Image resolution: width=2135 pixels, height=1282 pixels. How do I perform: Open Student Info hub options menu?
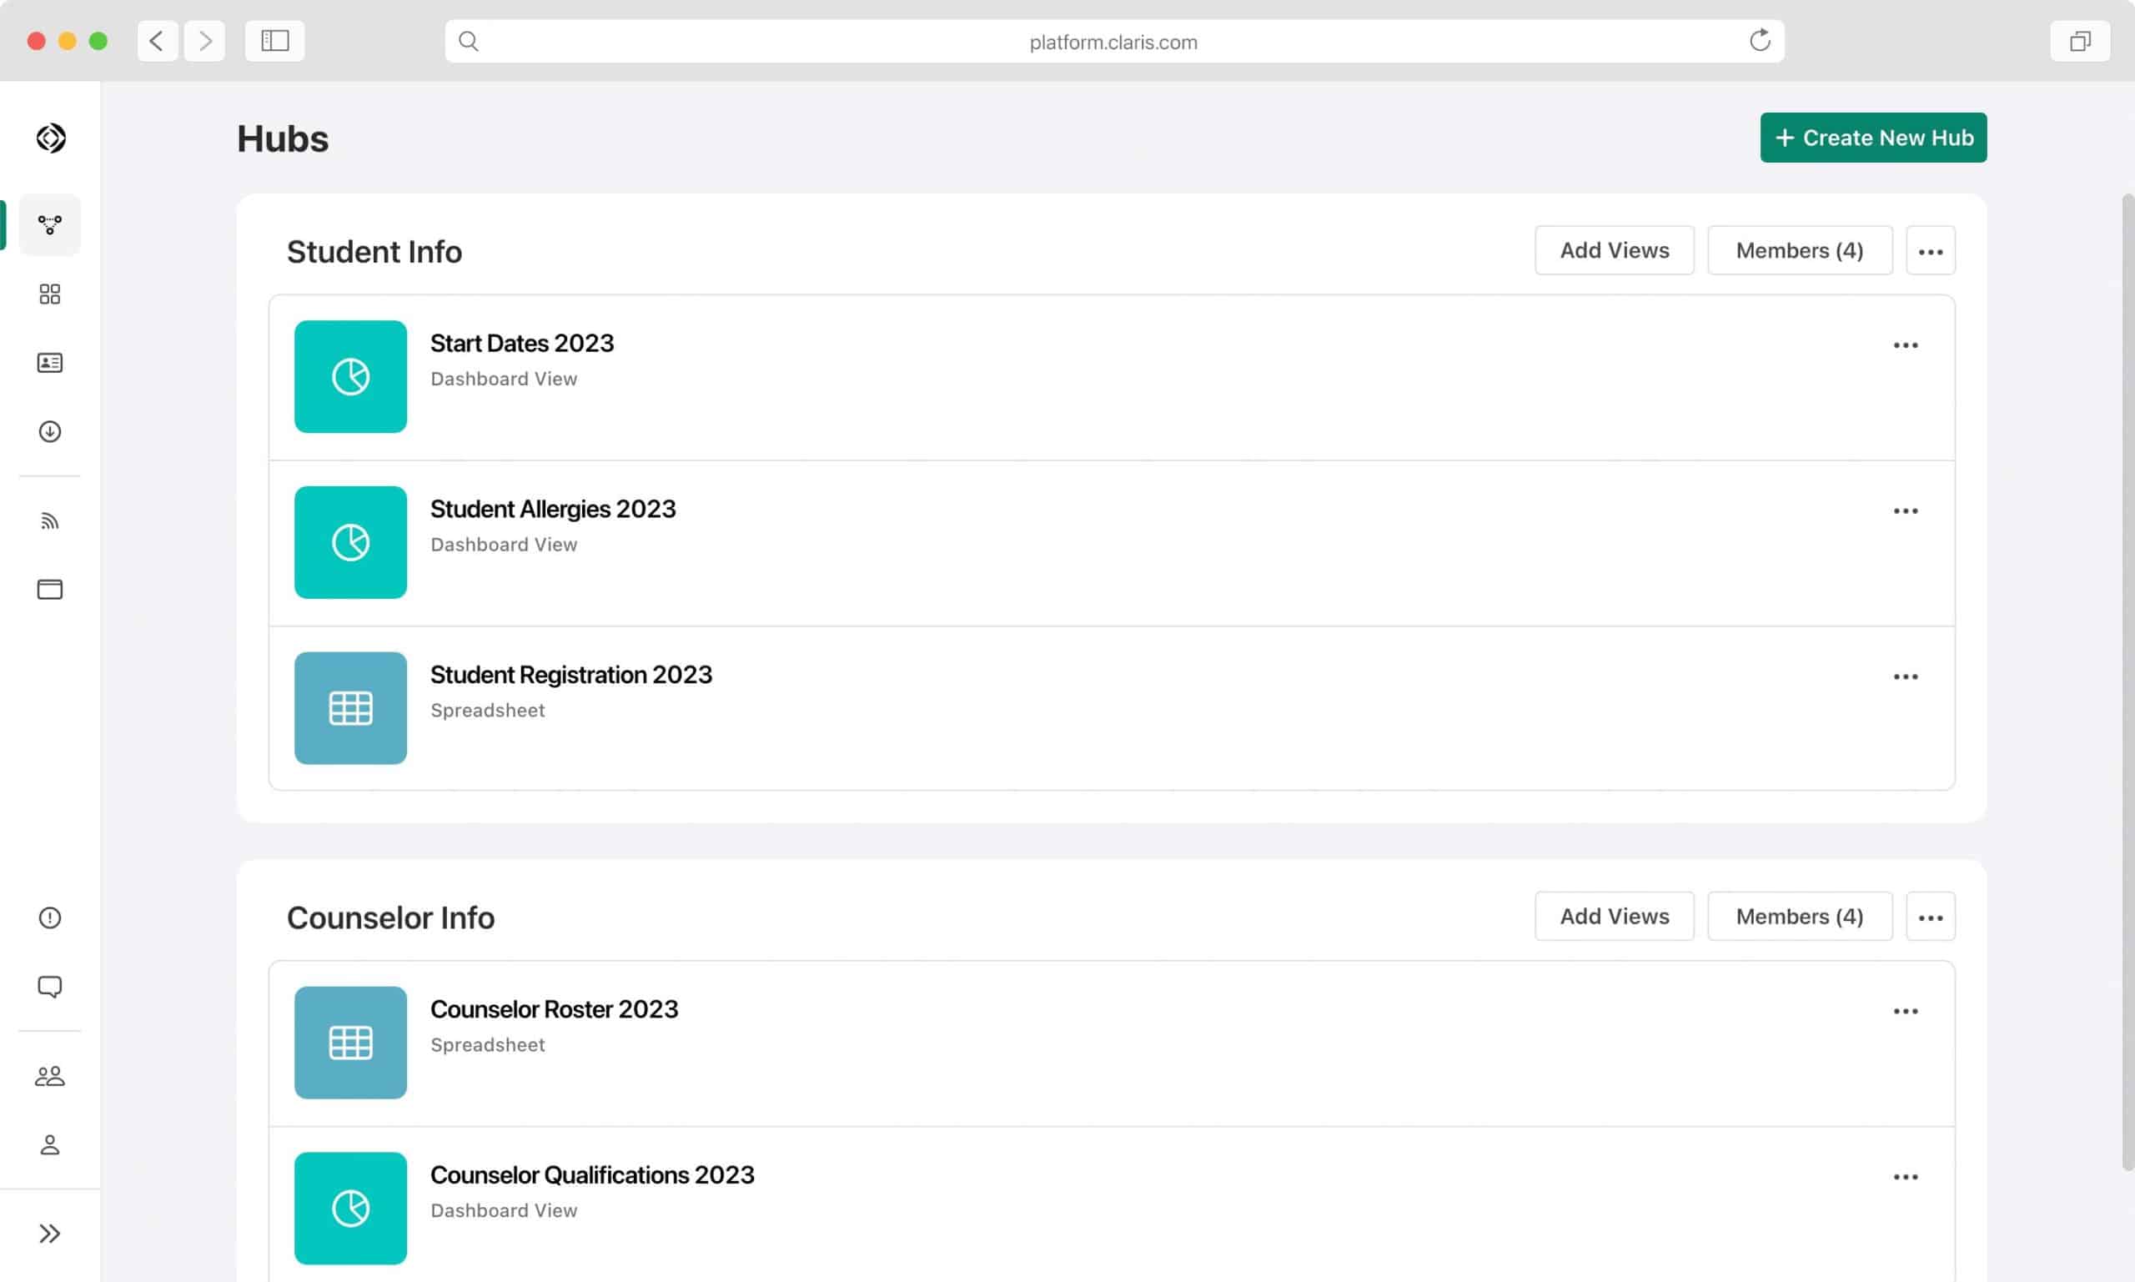(1931, 250)
